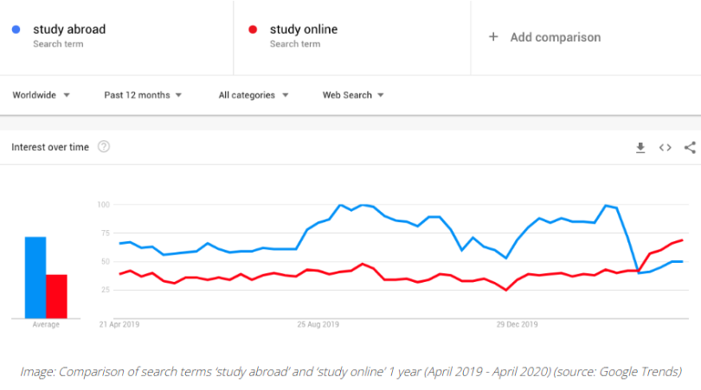Click the blue average bar

pyautogui.click(x=35, y=277)
